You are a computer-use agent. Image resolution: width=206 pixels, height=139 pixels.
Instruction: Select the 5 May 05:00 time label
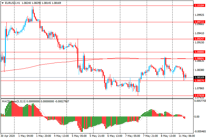79,136
